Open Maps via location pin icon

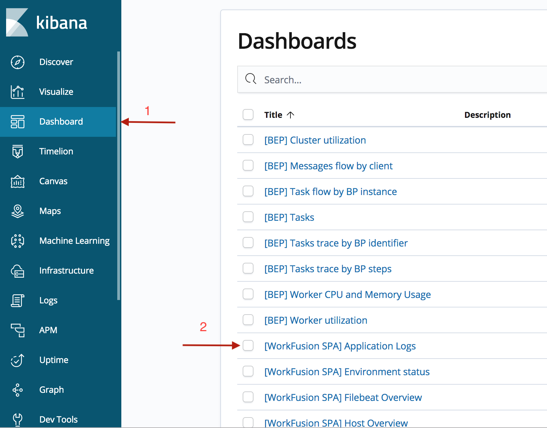coord(18,211)
